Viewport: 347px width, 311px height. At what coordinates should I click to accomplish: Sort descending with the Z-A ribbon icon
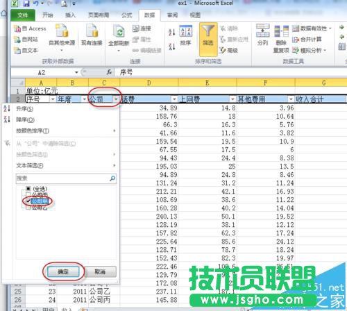(x=172, y=47)
